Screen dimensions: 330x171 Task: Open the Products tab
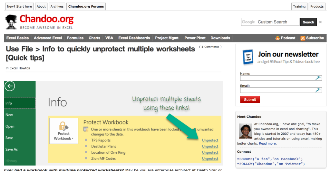(317, 6)
